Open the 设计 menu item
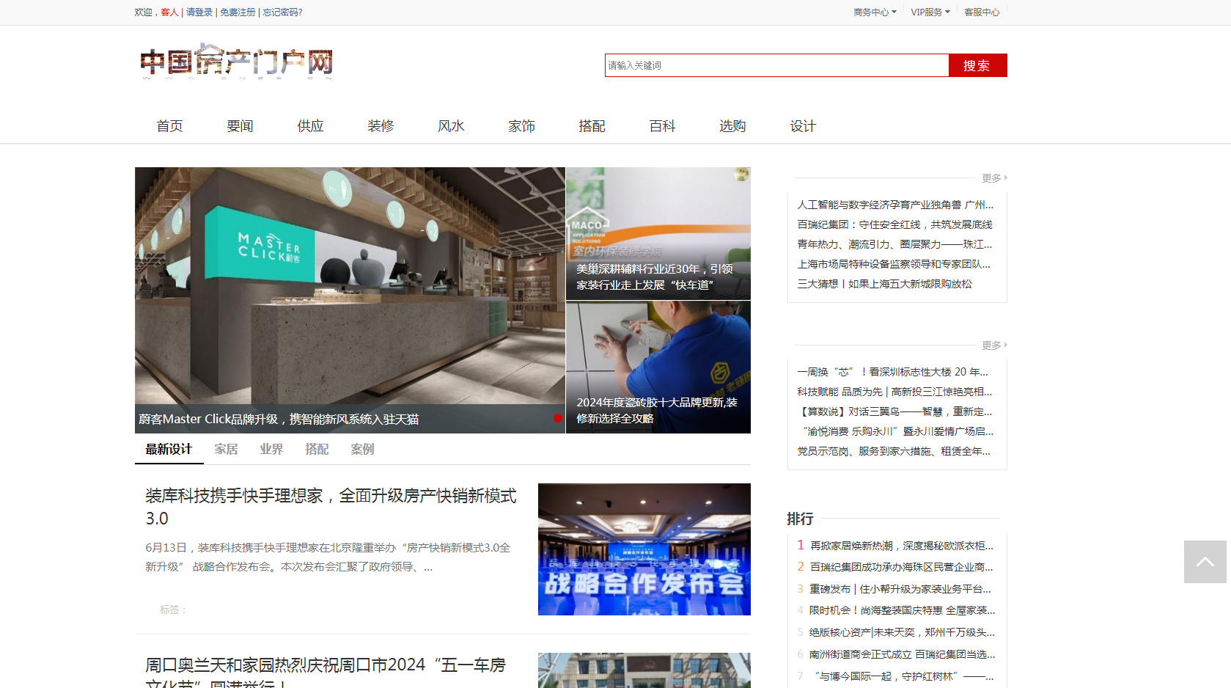 coord(803,126)
